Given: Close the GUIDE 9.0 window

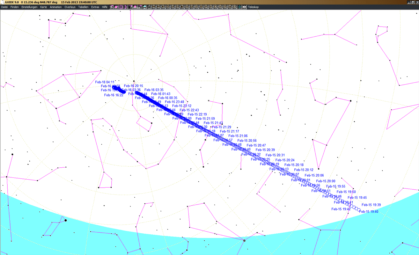Looking at the screenshot, I should click(417, 2).
